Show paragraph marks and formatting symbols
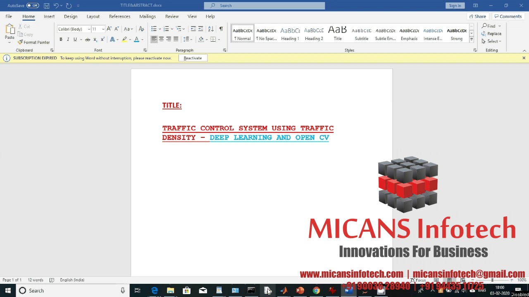Viewport: 529px width, 297px height. [221, 29]
